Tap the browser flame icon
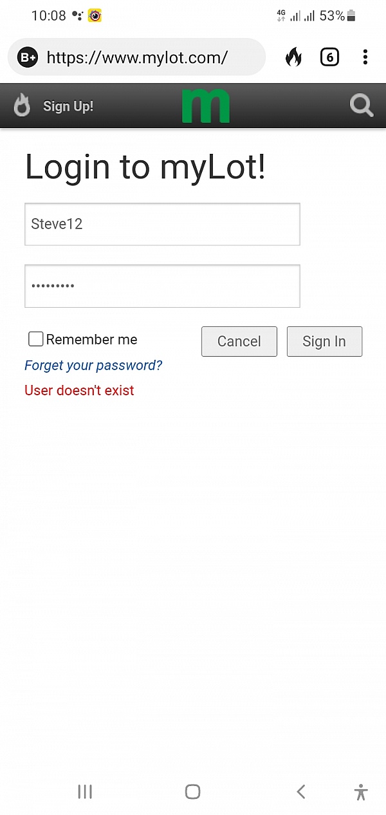This screenshot has width=386, height=815. tap(293, 57)
